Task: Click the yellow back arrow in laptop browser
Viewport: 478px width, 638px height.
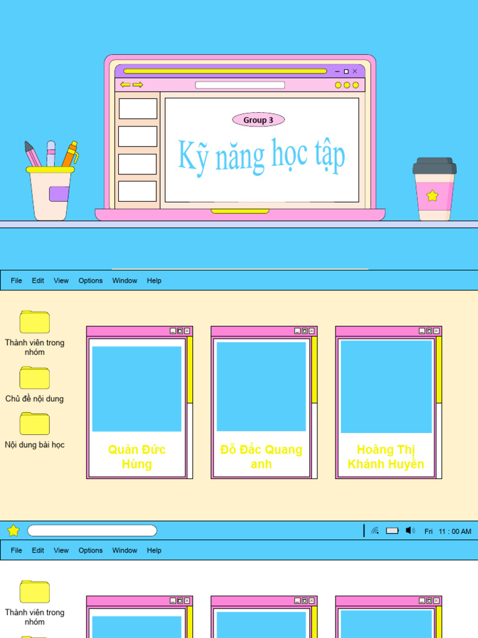Action: click(x=125, y=85)
